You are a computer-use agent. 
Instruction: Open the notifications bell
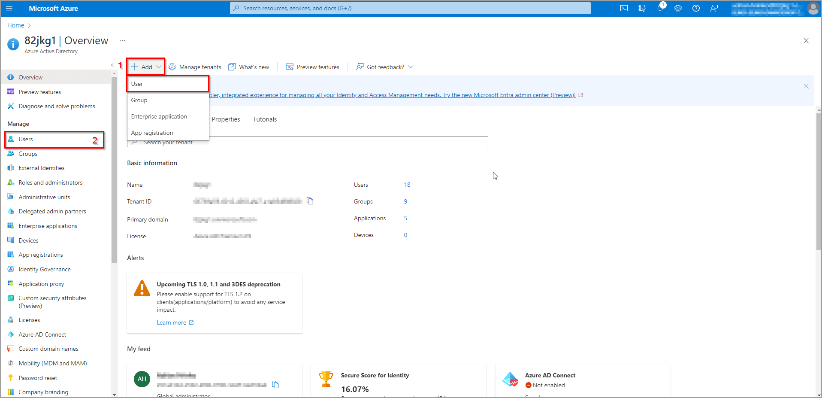coord(660,8)
